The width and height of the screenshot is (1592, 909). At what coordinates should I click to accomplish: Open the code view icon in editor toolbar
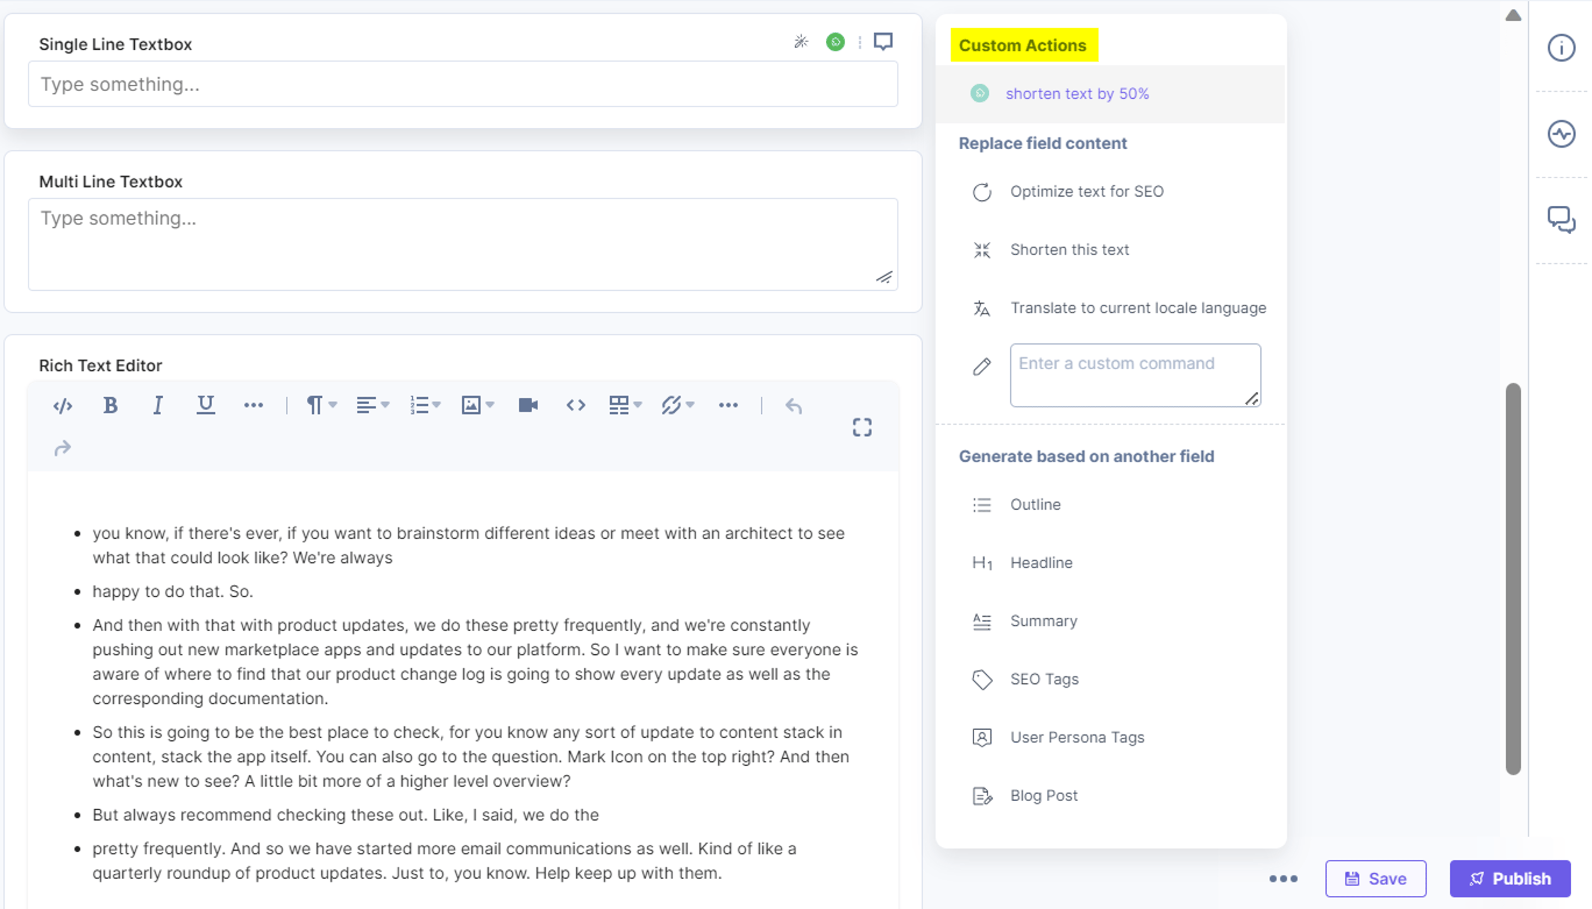63,406
